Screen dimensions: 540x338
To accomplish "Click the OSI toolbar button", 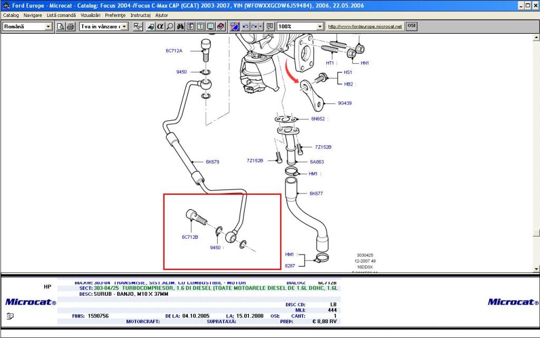I will pos(411,26).
